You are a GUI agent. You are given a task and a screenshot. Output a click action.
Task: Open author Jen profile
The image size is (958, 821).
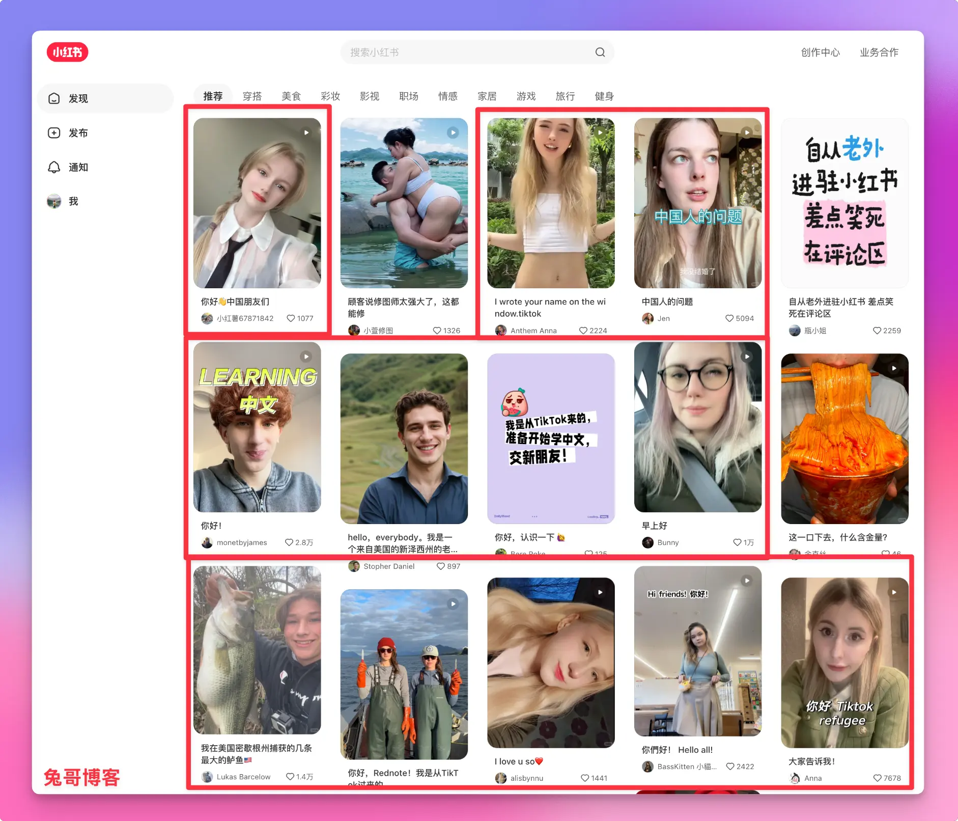pos(656,318)
